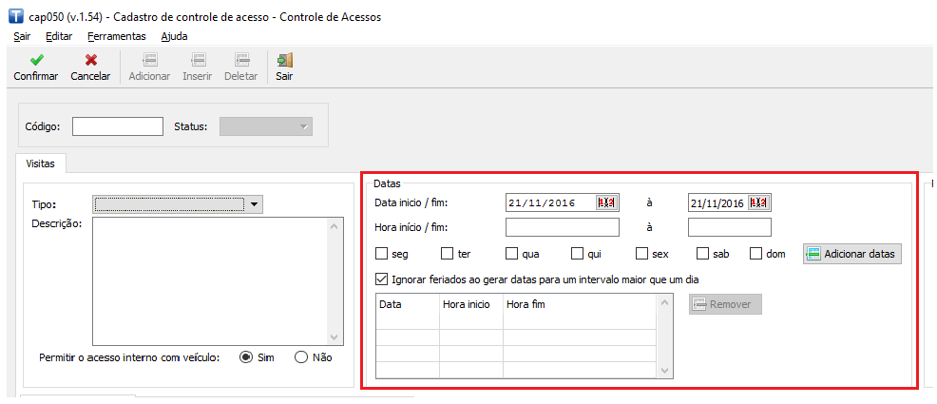The image size is (937, 404).
Task: Check the sex weekday checkbox
Action: 642,254
